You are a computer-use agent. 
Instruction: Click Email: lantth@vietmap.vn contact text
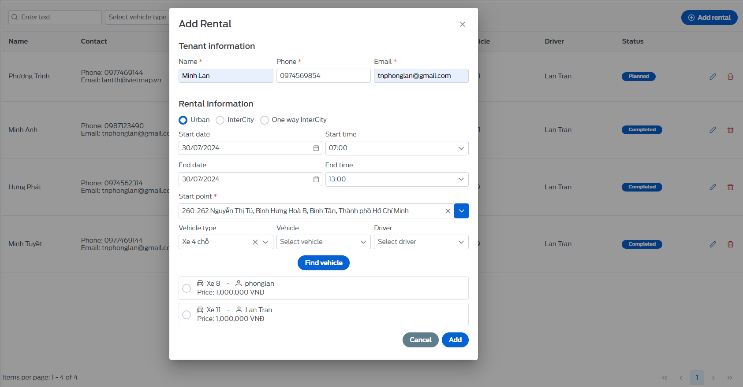(x=121, y=80)
